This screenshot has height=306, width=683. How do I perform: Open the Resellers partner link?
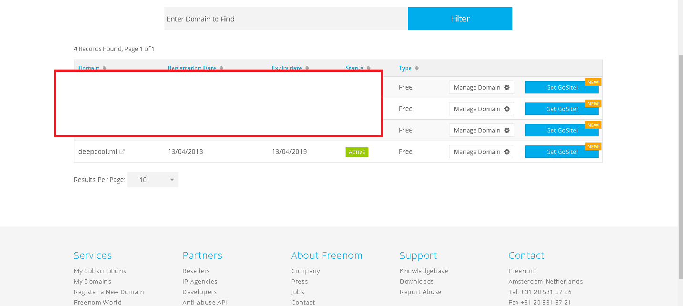(196, 271)
